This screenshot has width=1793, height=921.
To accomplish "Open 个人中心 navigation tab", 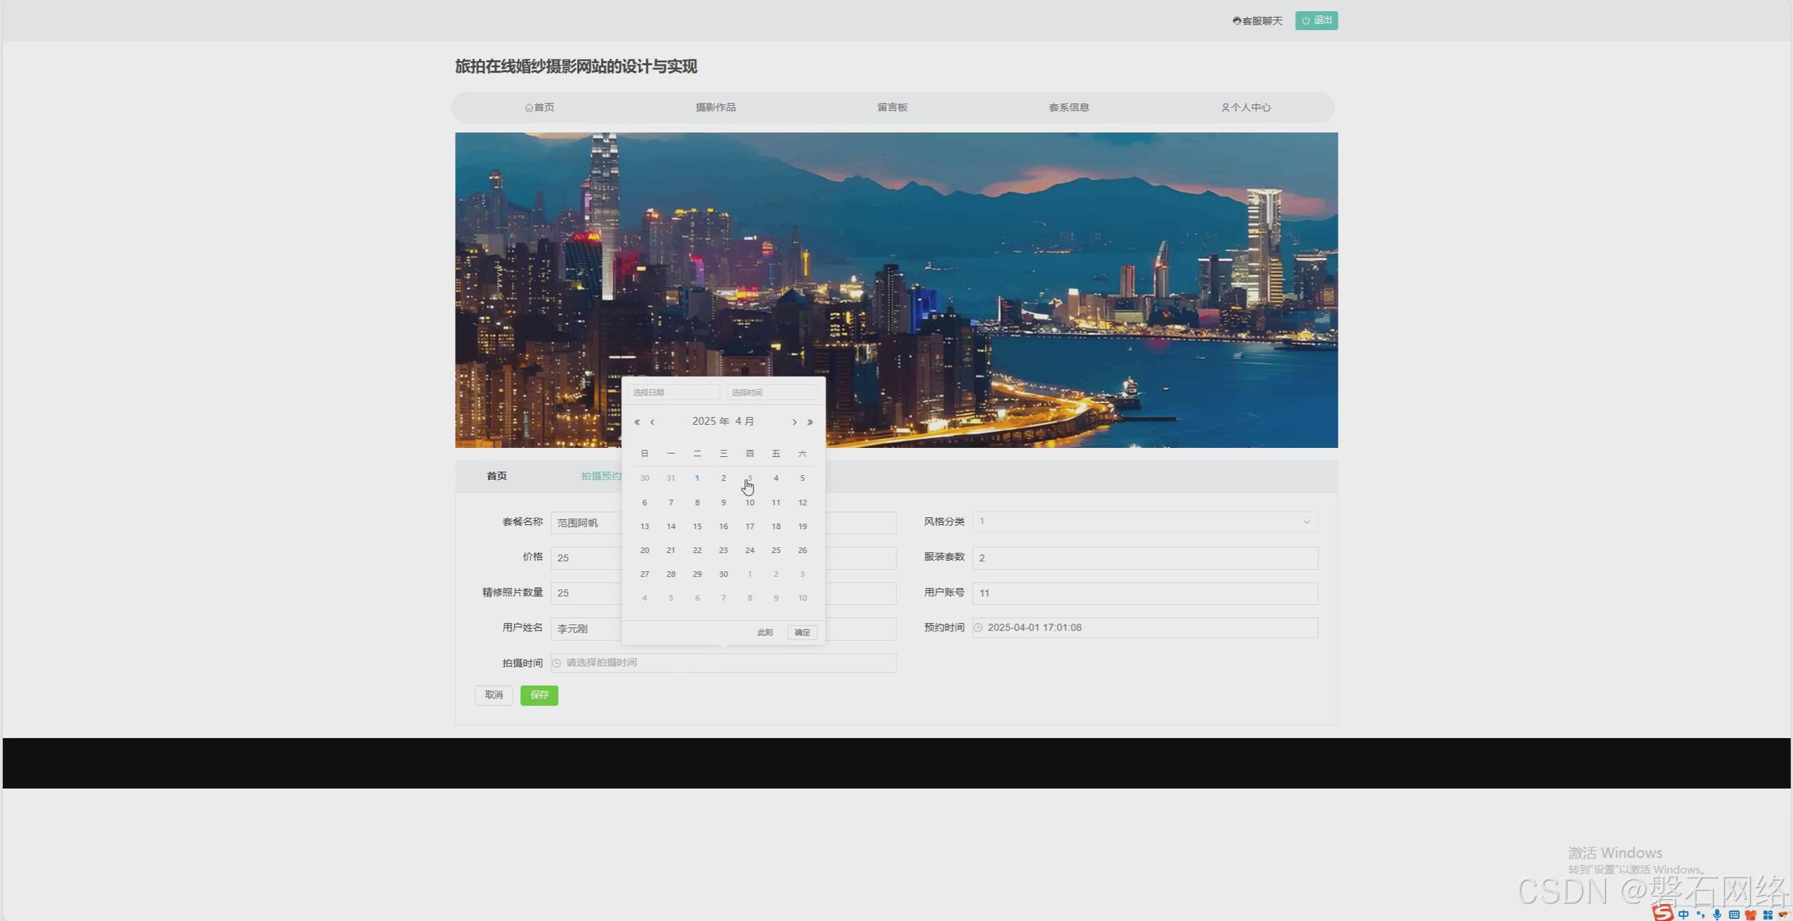I will click(x=1246, y=107).
